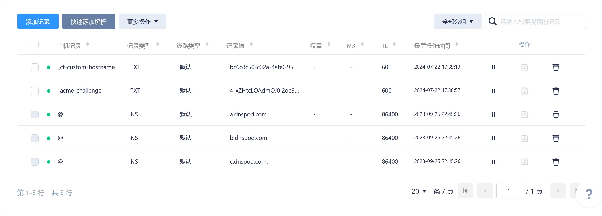Click the 添加记录 button
This screenshot has height=216, width=602.
click(38, 21)
